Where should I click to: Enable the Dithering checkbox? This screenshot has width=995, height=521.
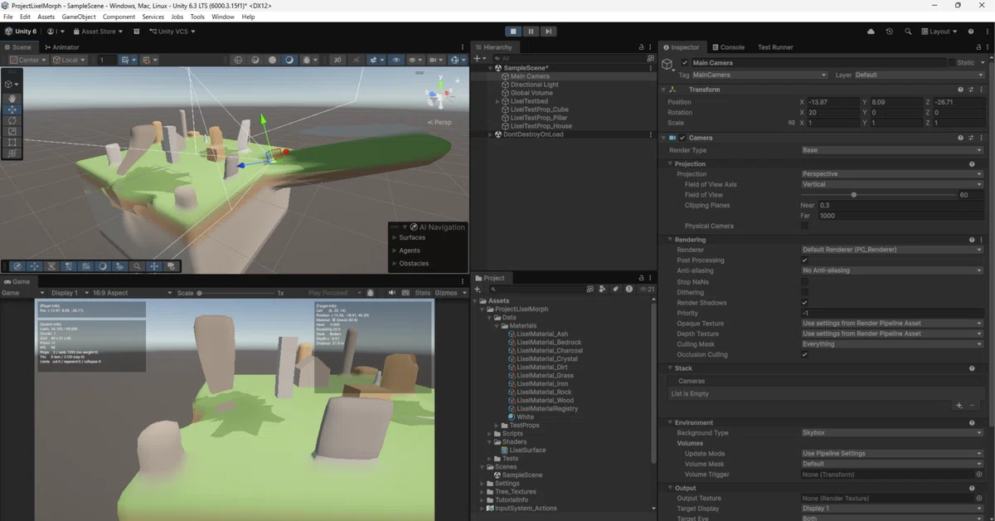click(804, 293)
